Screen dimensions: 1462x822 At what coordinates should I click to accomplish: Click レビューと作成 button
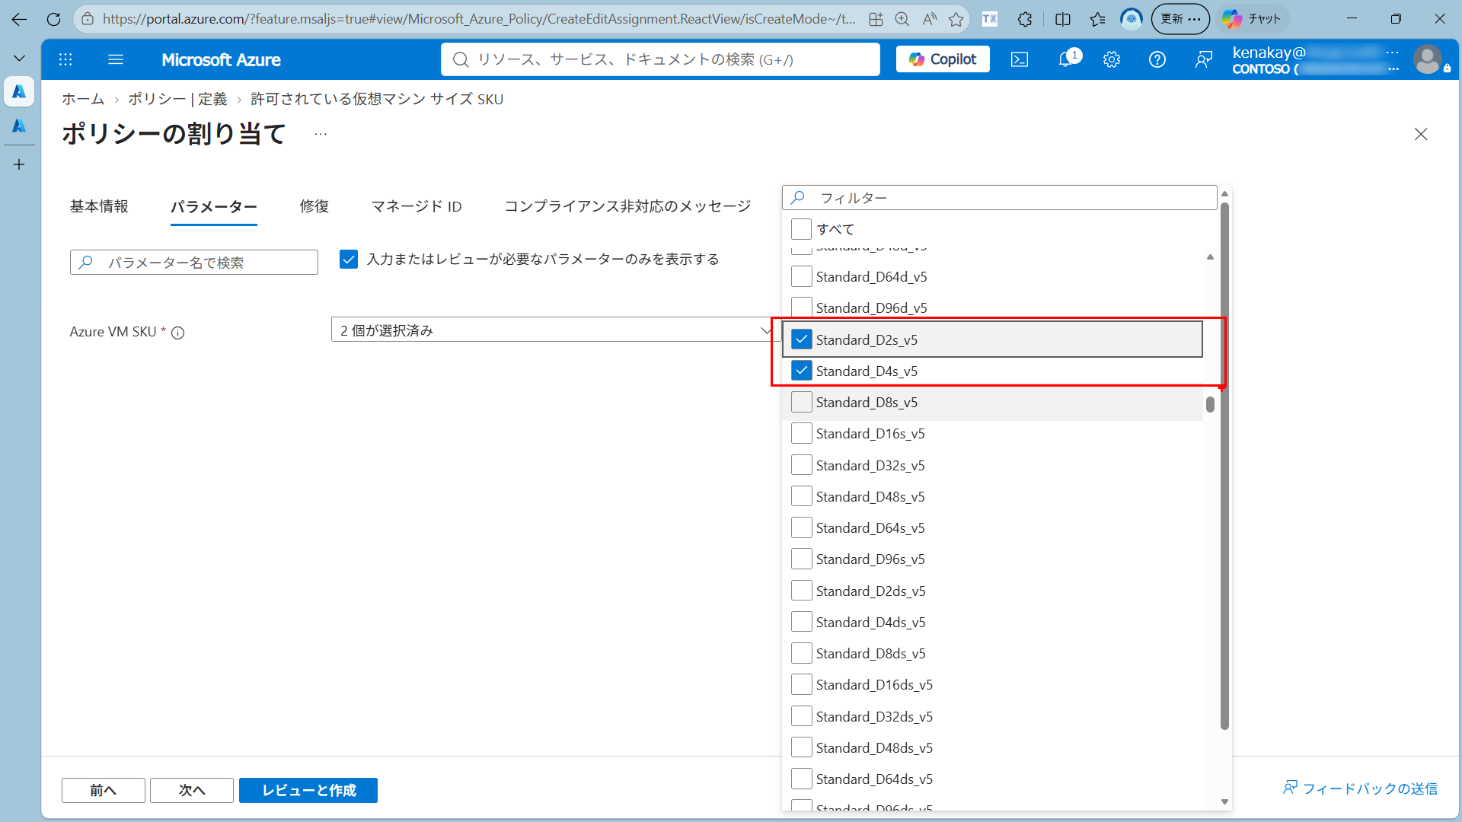click(308, 790)
